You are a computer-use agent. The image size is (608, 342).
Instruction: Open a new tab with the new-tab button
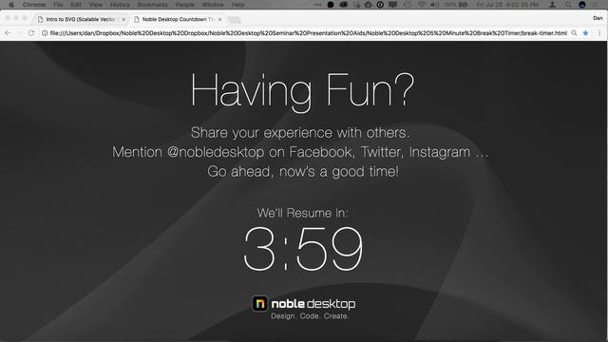[234, 20]
